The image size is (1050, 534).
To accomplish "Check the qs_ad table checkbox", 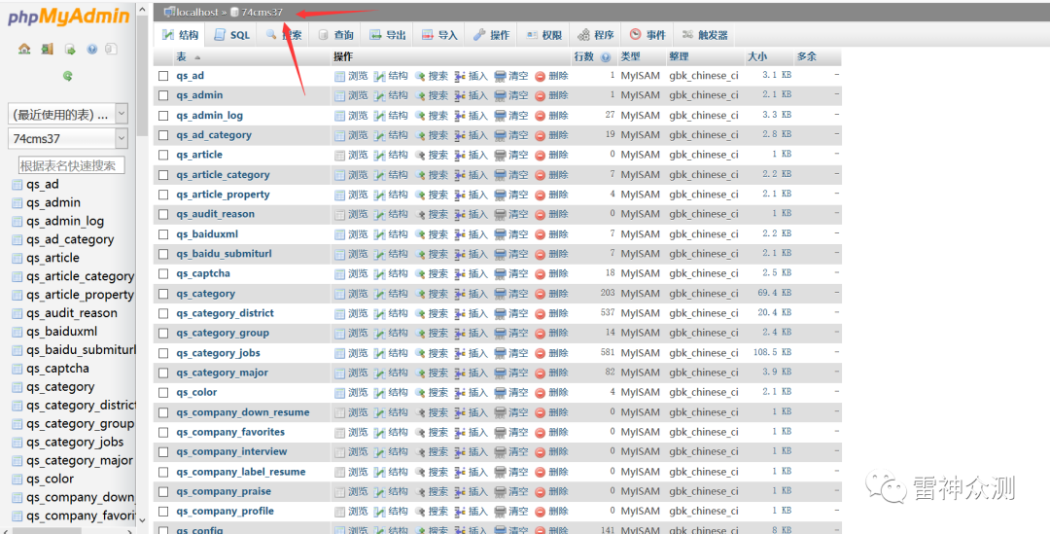I will pos(163,77).
